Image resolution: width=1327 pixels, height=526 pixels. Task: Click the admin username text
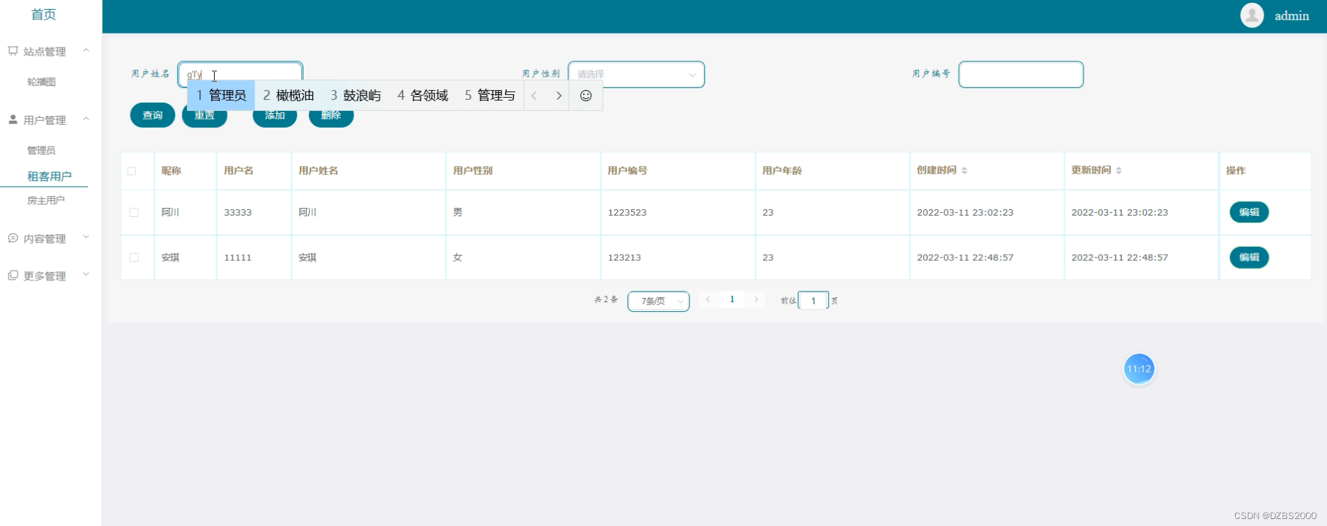coord(1292,15)
